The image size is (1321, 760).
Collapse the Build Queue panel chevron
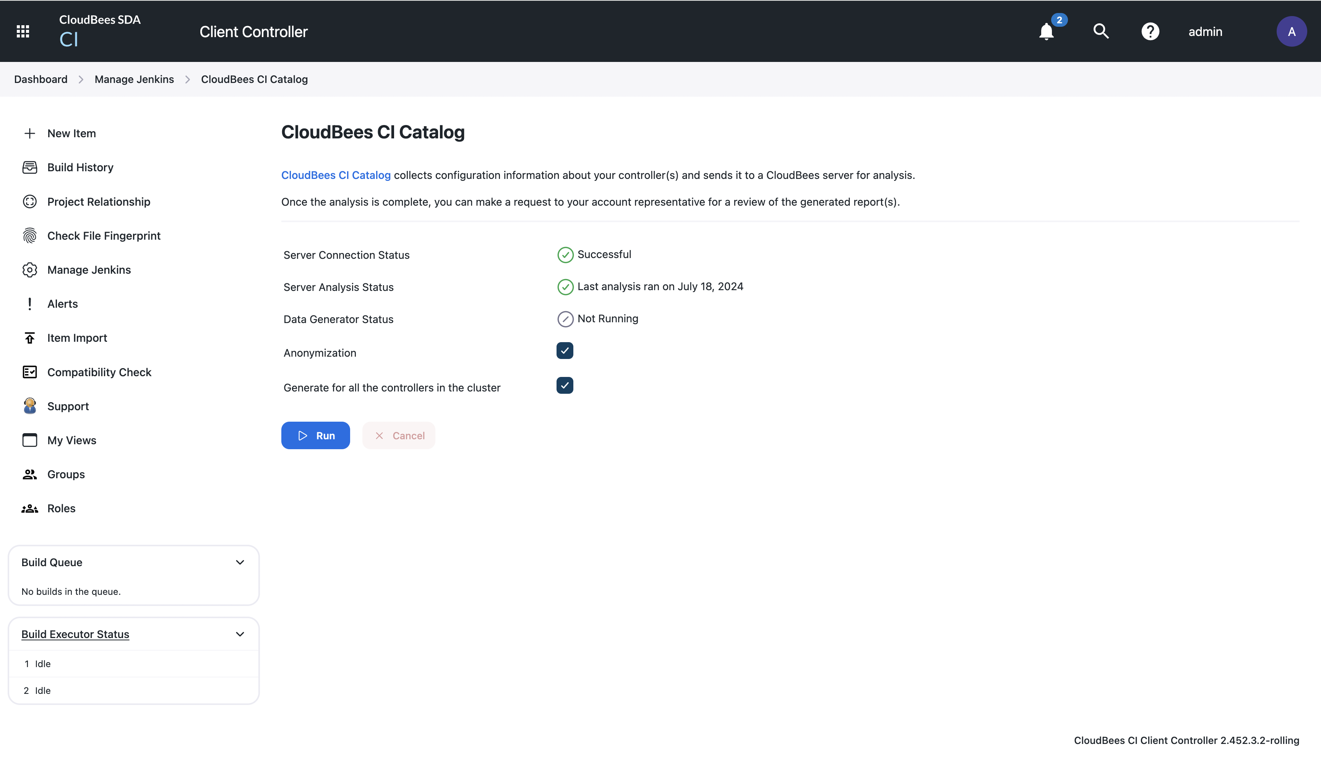240,562
